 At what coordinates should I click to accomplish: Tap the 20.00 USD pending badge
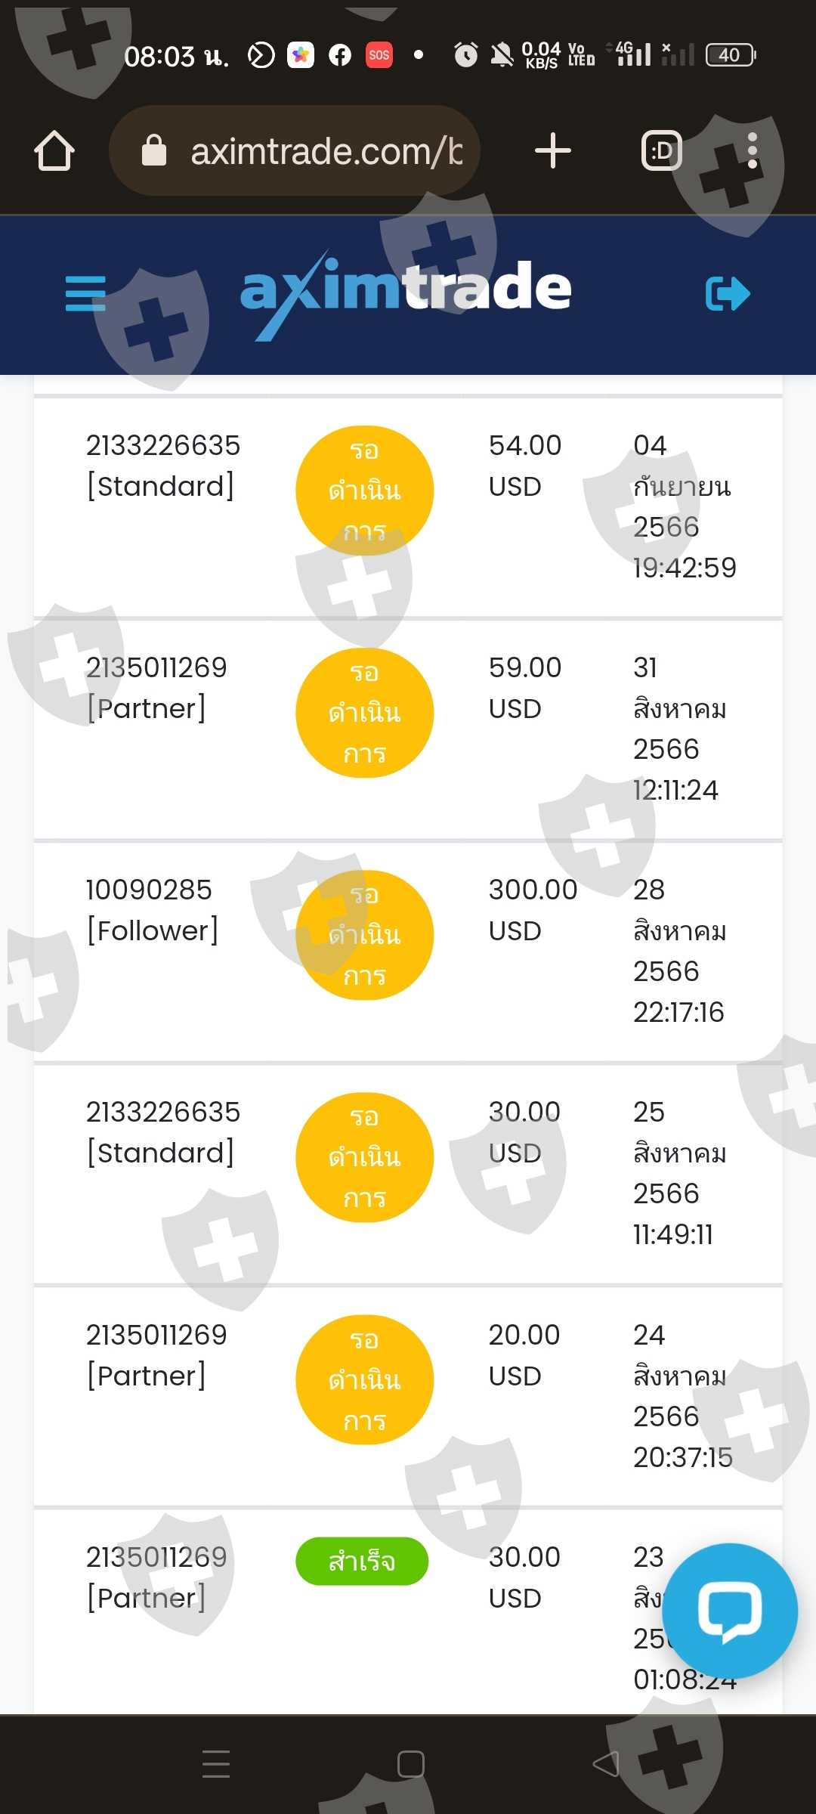pos(364,1380)
